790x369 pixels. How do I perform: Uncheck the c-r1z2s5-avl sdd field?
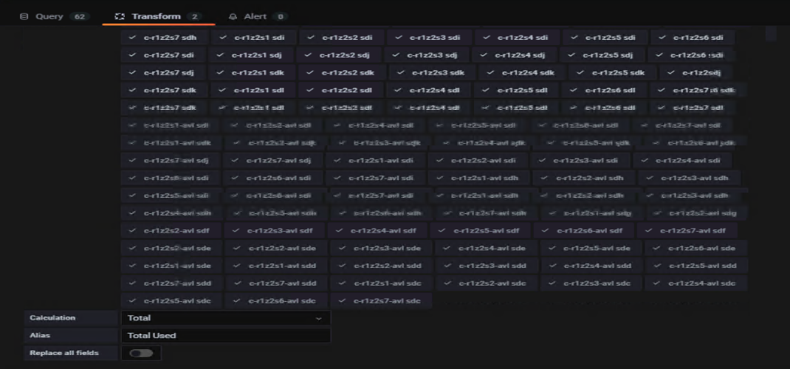click(697, 266)
